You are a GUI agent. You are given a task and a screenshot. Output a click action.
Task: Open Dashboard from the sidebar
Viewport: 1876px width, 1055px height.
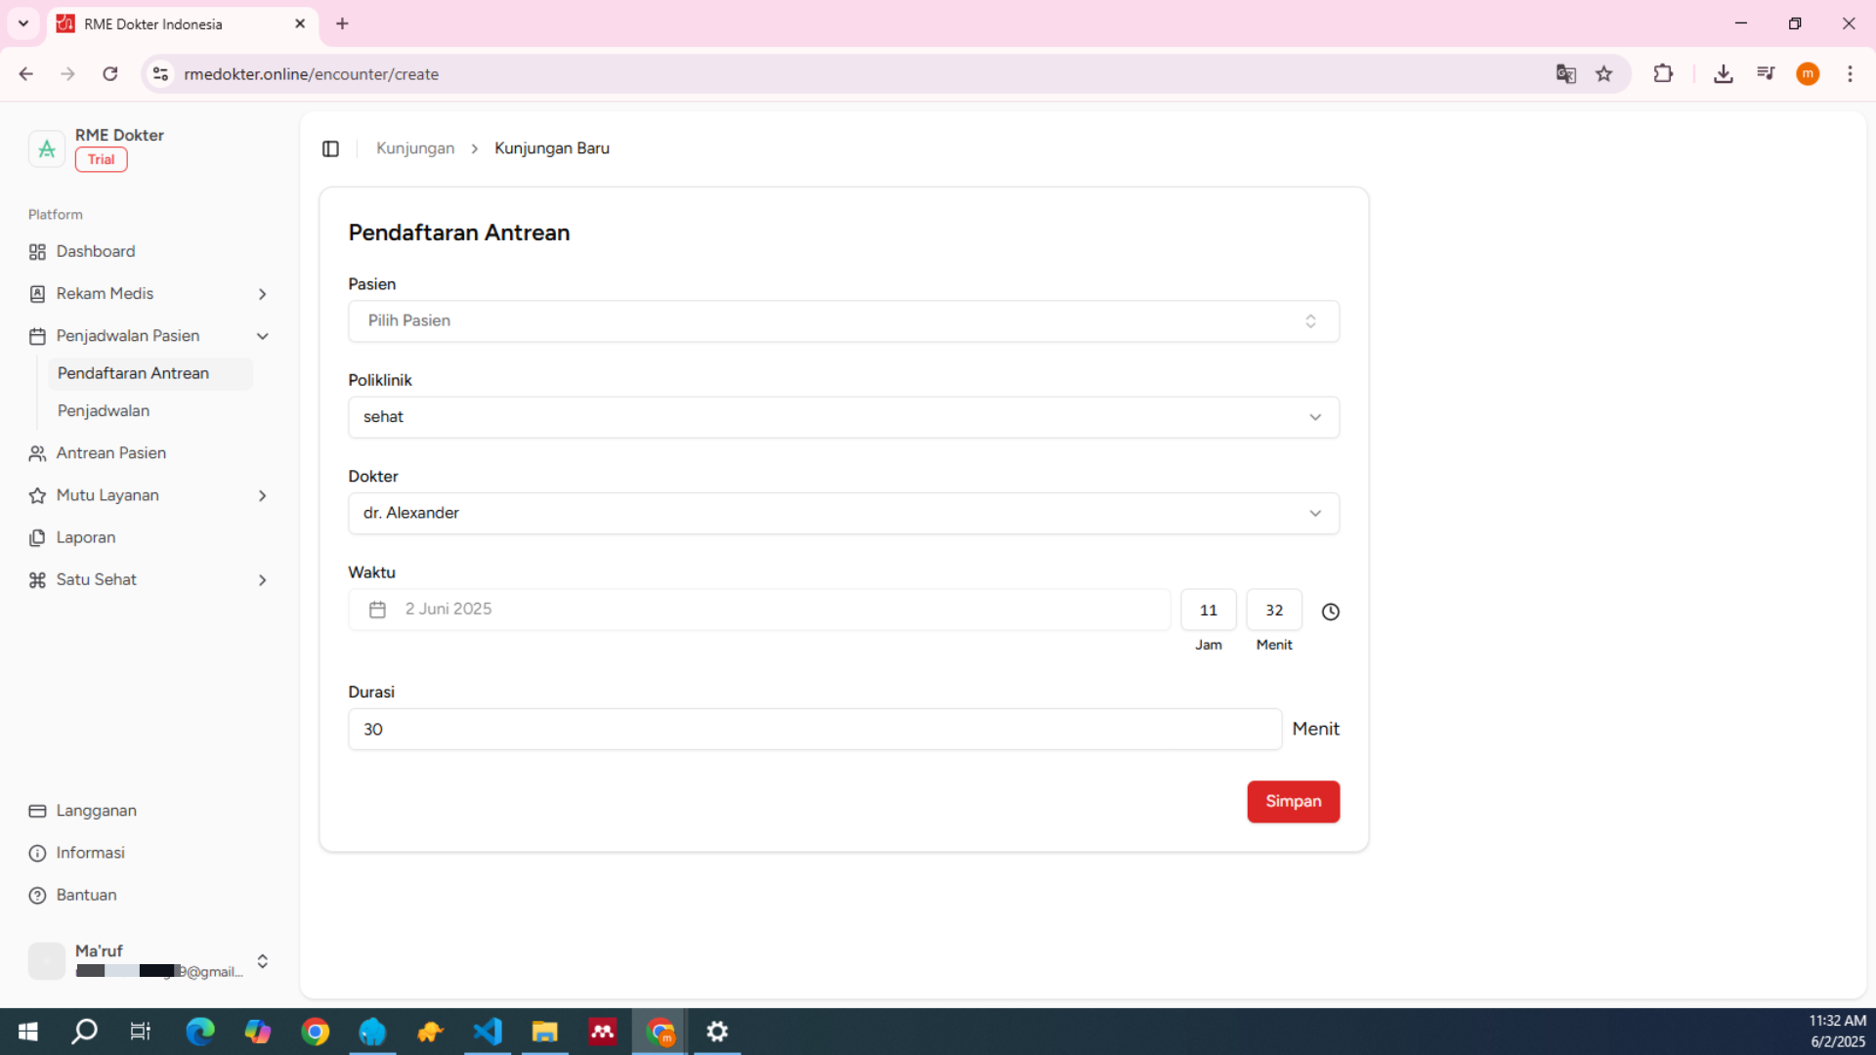(96, 252)
